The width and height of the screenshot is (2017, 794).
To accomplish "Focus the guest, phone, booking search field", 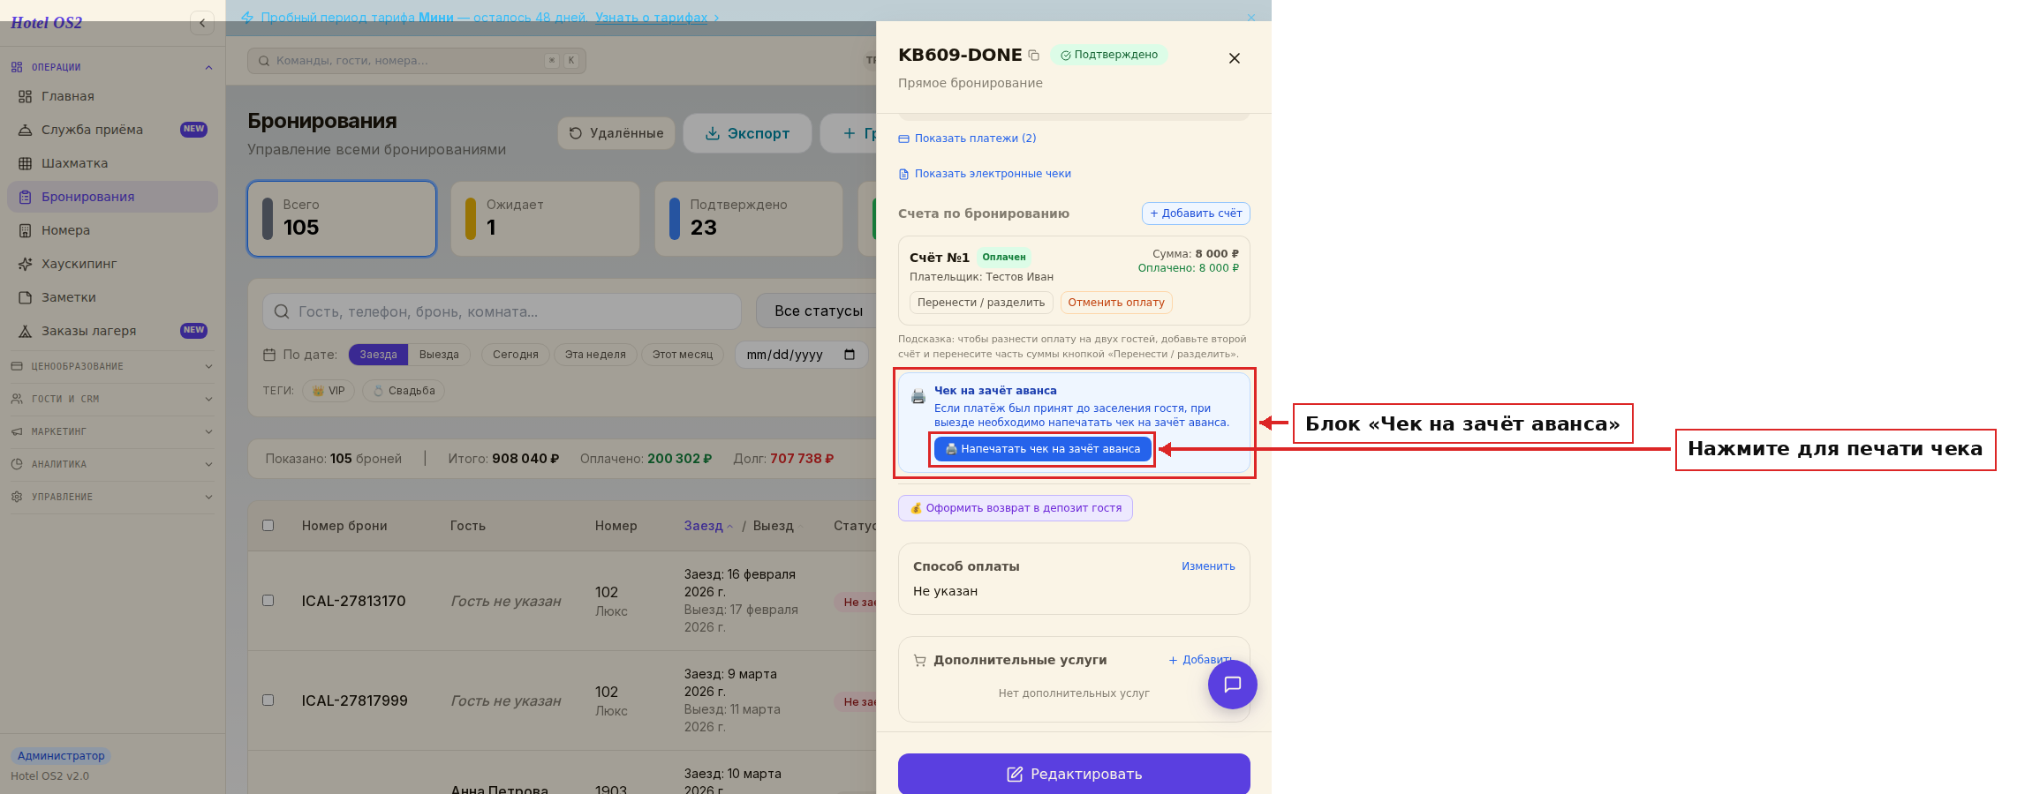I will [x=502, y=311].
